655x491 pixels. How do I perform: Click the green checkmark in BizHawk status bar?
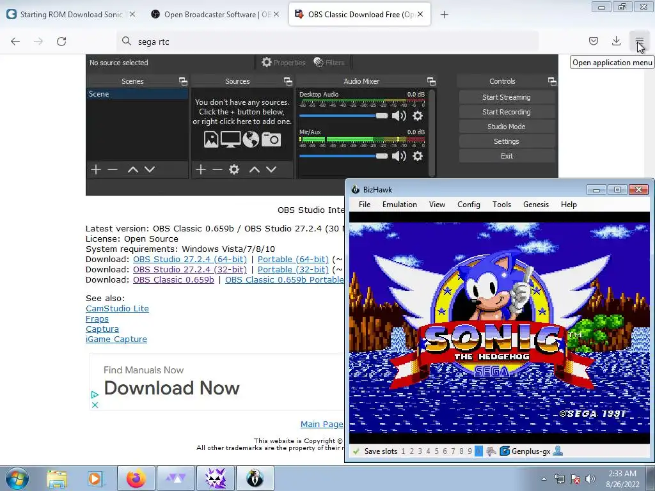pos(356,451)
